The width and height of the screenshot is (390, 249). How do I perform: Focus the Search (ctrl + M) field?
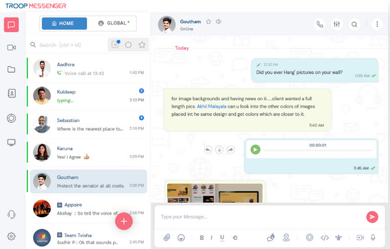(x=66, y=45)
